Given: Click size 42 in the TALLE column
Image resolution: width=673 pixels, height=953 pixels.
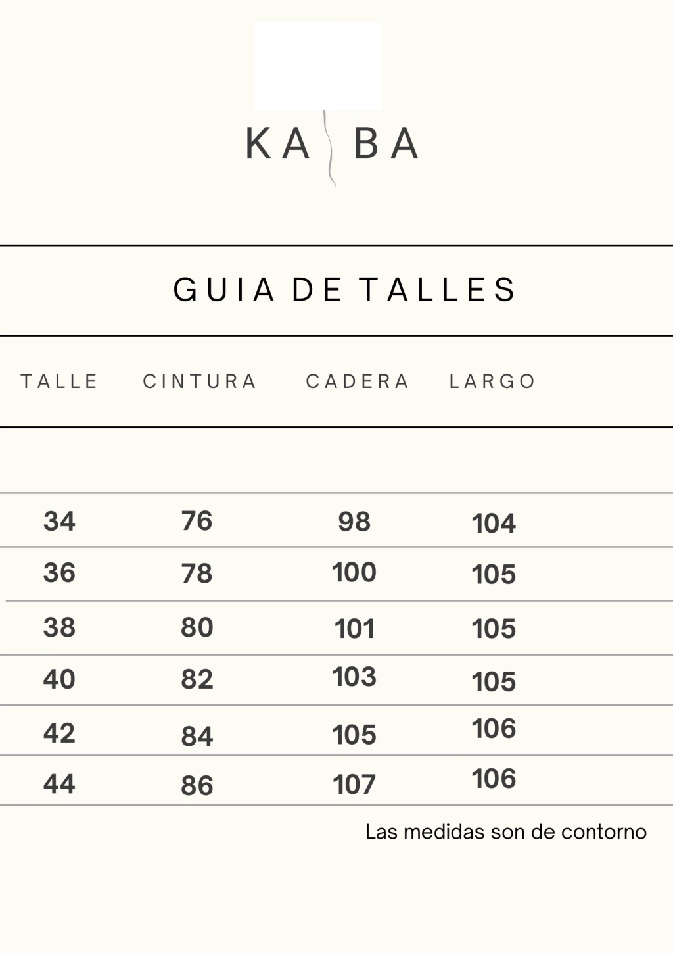Looking at the screenshot, I should (59, 733).
